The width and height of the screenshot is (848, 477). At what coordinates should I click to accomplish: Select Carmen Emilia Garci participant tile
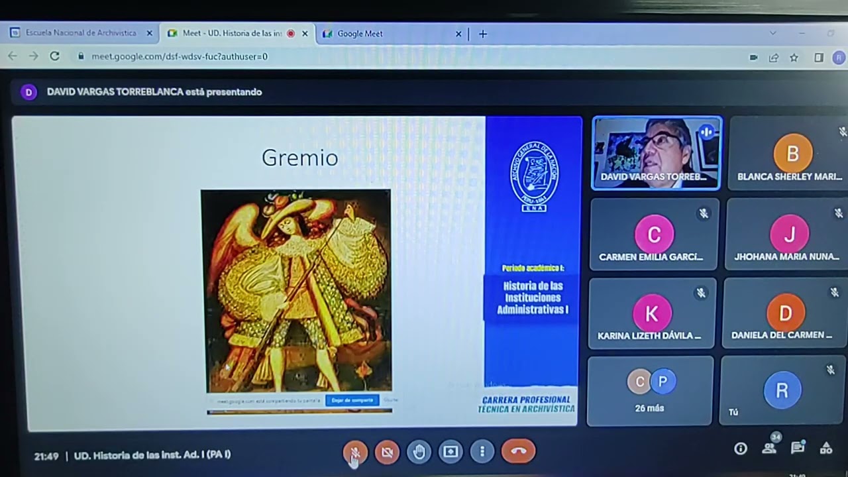653,235
